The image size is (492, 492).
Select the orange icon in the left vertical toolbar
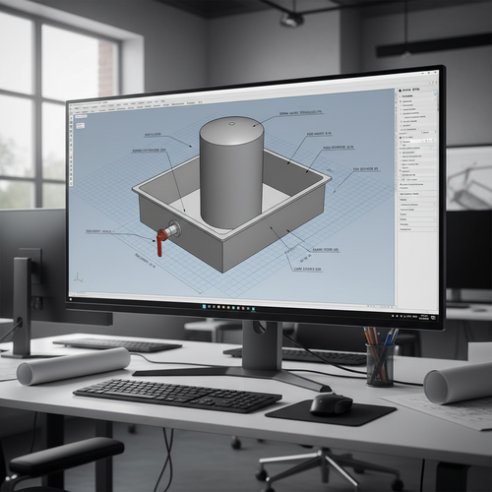(71, 157)
